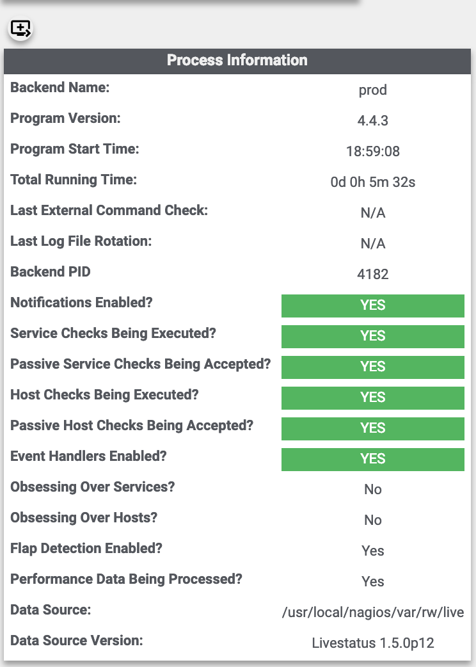Click the Backend PID value 4182

372,275
